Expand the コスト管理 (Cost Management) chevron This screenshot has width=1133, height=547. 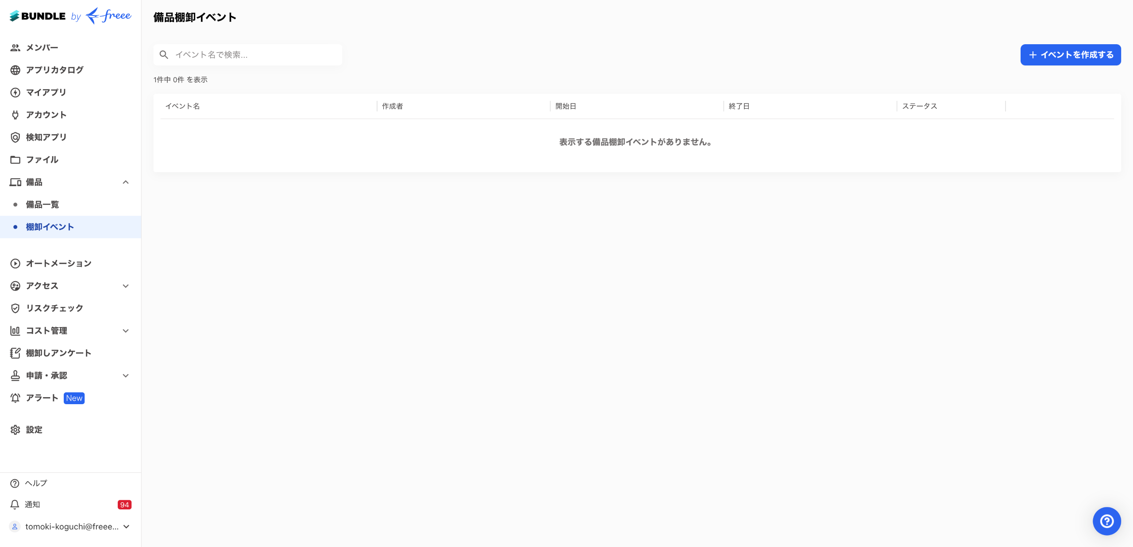(x=126, y=331)
